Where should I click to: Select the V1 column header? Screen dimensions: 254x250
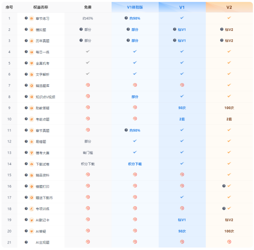coord(182,7)
